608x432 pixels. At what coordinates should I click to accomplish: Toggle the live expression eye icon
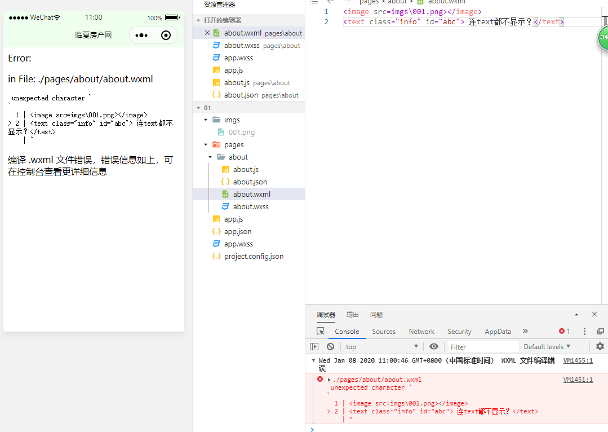(434, 346)
